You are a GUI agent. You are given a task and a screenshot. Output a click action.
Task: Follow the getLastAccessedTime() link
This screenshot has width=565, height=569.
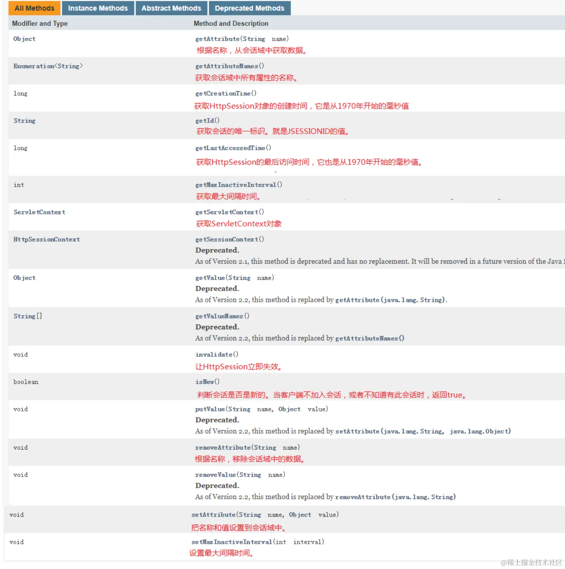pos(230,148)
